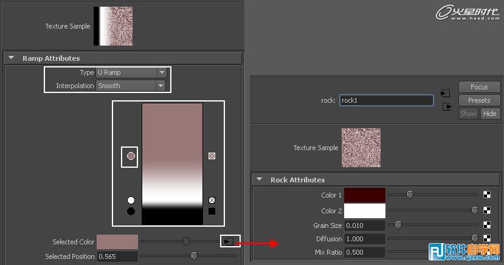Click the ramp Texture Sample thumbnail
Screen dimensions: 504x265
tap(113, 26)
